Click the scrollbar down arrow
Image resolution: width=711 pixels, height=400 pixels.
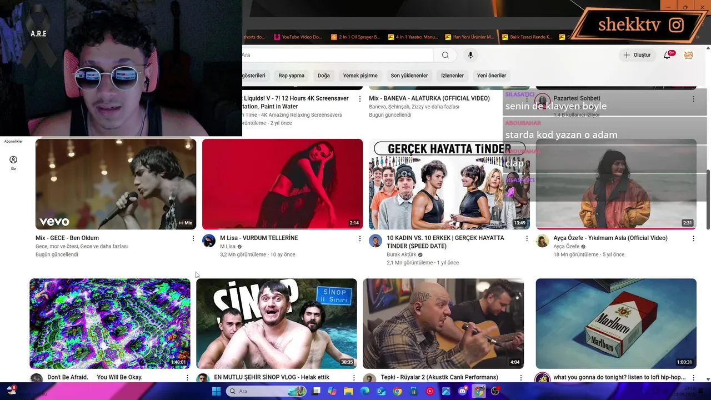click(x=708, y=379)
